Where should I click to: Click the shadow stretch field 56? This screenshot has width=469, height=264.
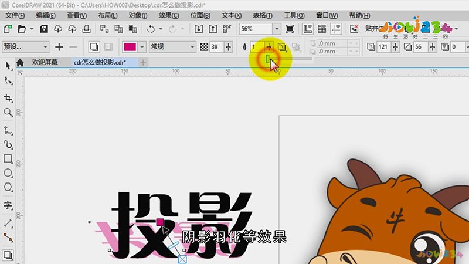[x=420, y=47]
